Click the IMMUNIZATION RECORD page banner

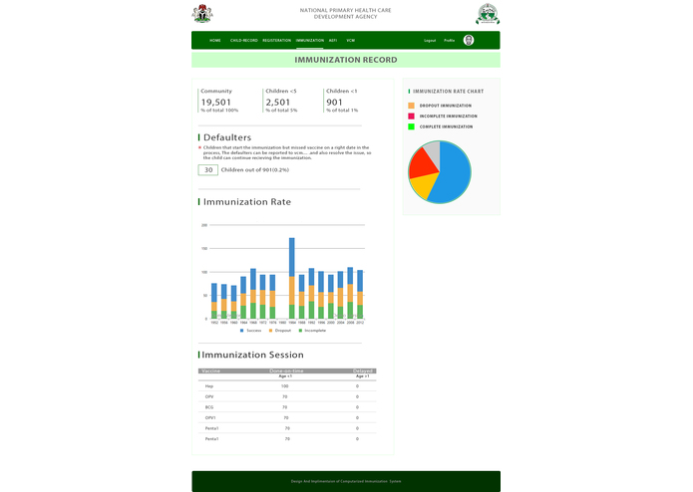(x=346, y=60)
